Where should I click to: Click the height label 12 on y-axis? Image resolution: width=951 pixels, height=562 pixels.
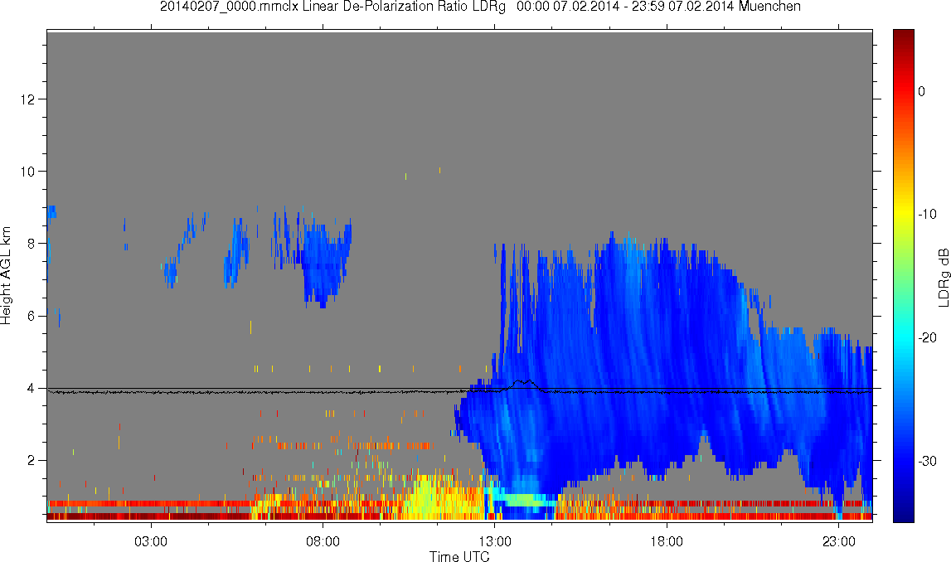(x=27, y=99)
